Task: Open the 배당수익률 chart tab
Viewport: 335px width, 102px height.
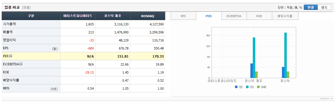Action: pyautogui.click(x=285, y=16)
